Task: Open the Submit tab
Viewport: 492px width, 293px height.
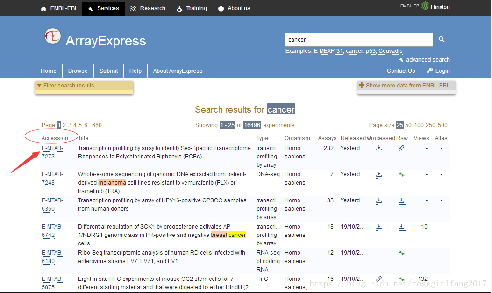Action: (108, 71)
